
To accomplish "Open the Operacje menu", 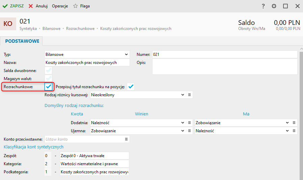I will tap(60, 6).
